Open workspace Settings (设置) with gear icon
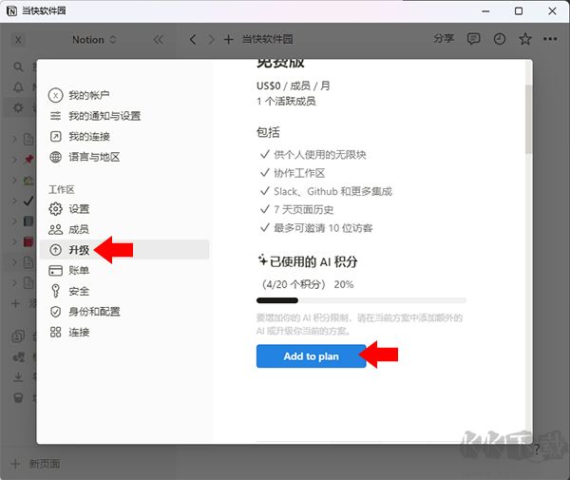Image resolution: width=570 pixels, height=480 pixels. [69, 209]
